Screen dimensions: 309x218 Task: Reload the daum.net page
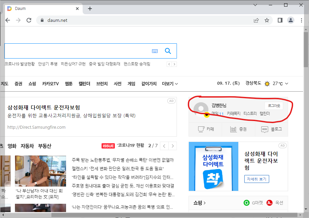[29, 20]
